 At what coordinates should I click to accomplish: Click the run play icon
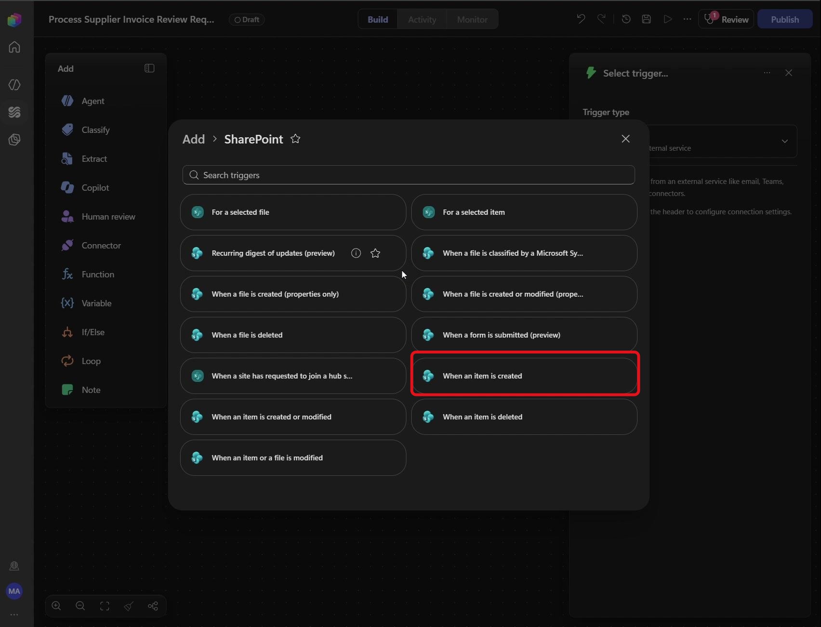tap(667, 19)
